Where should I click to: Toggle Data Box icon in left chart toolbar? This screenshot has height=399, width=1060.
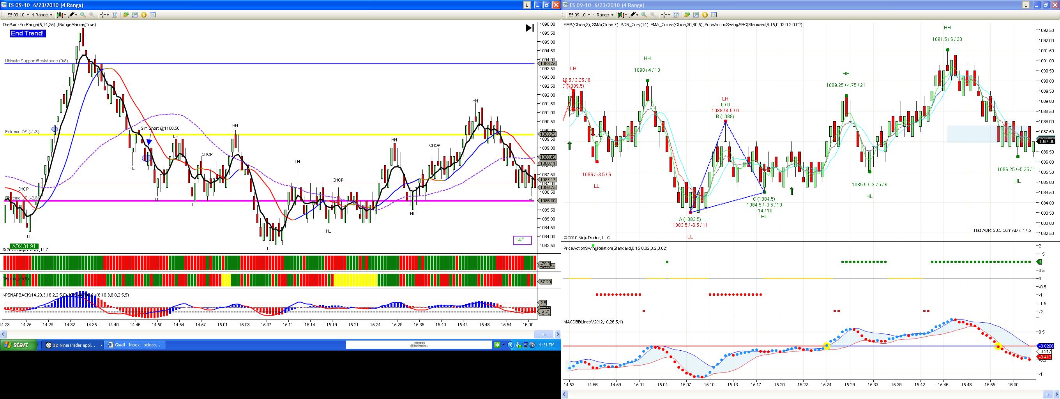coord(153,15)
